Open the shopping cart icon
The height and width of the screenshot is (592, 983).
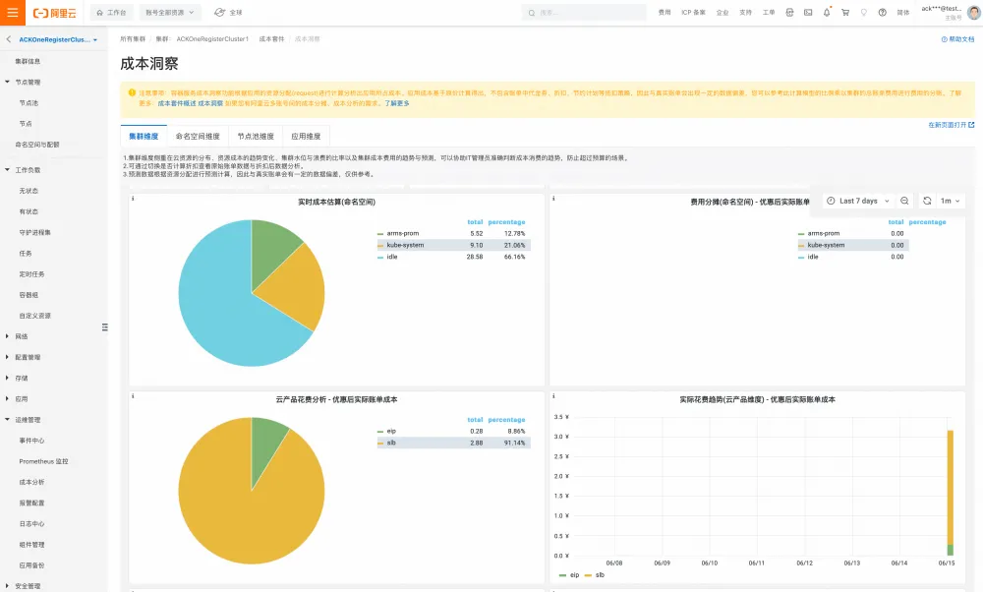845,13
